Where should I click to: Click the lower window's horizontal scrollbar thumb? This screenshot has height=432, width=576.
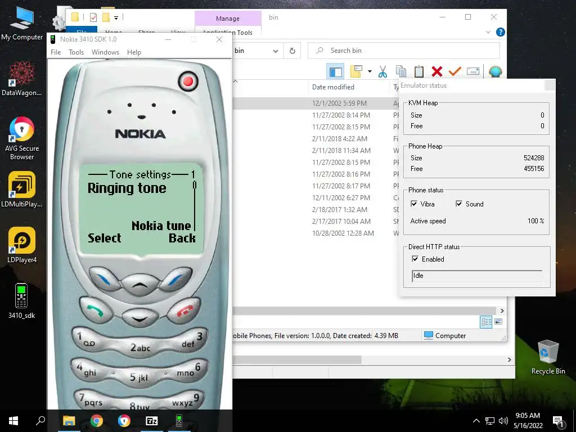click(297, 359)
